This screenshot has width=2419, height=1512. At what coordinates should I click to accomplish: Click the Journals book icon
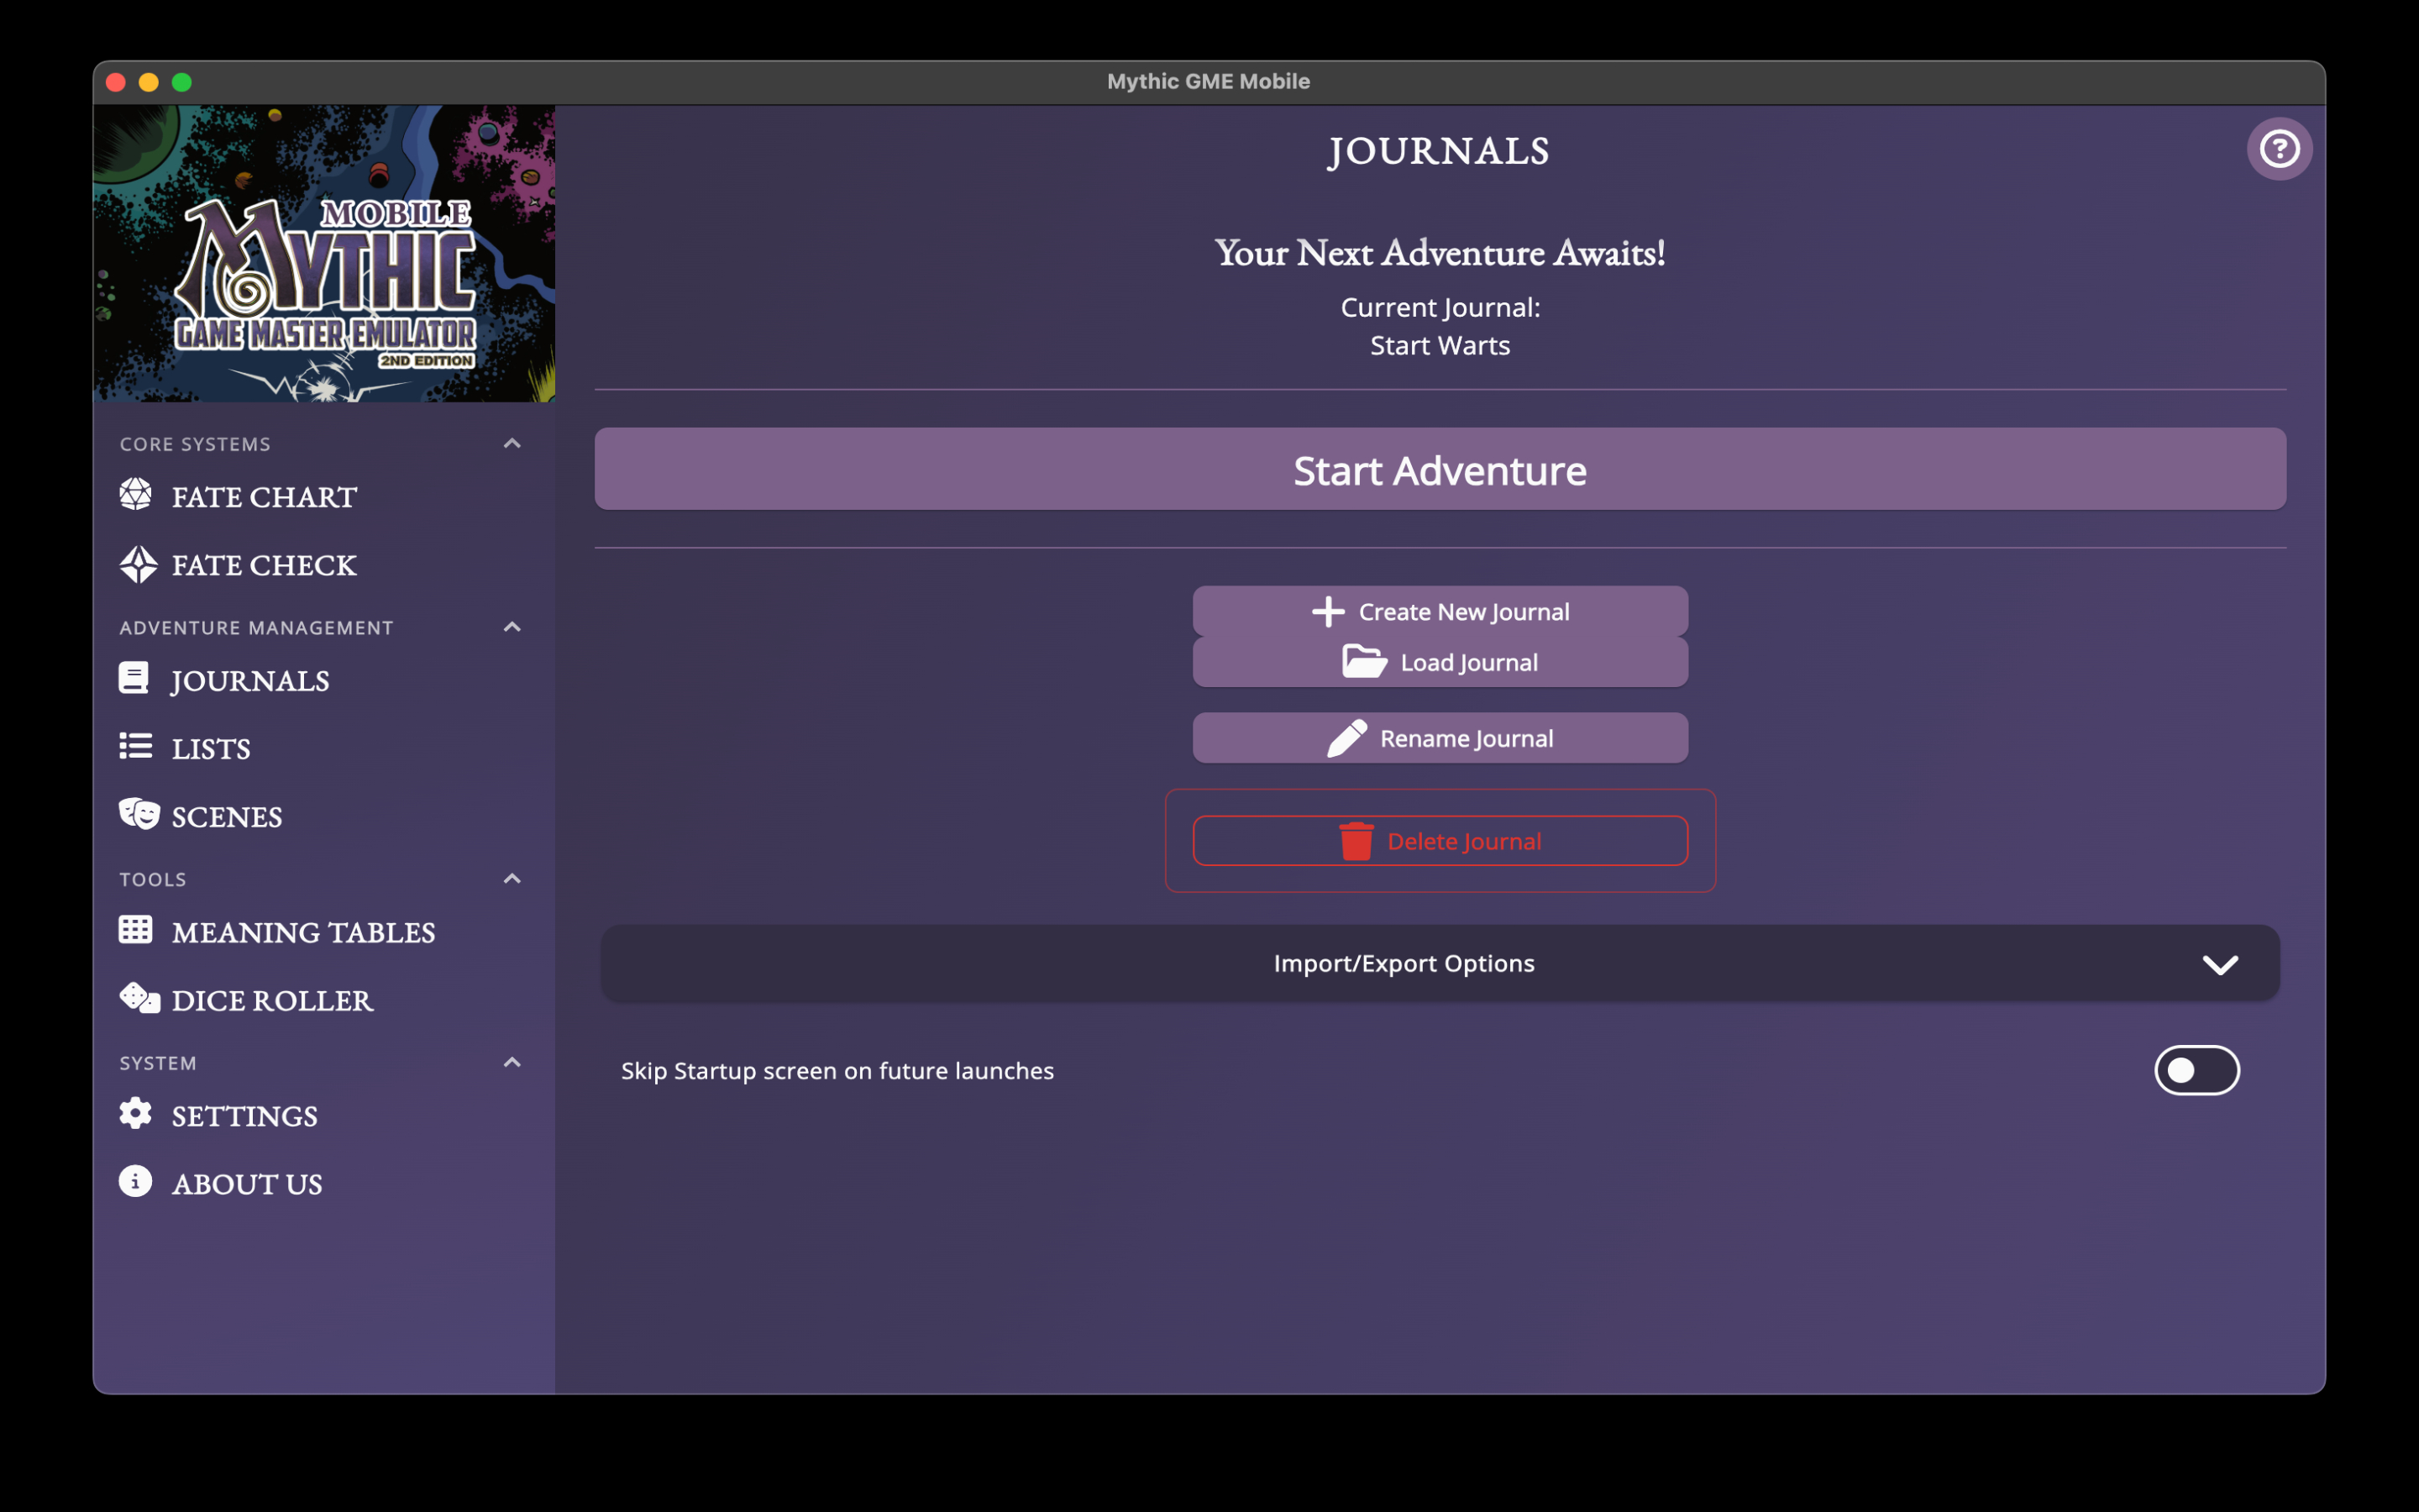(134, 678)
